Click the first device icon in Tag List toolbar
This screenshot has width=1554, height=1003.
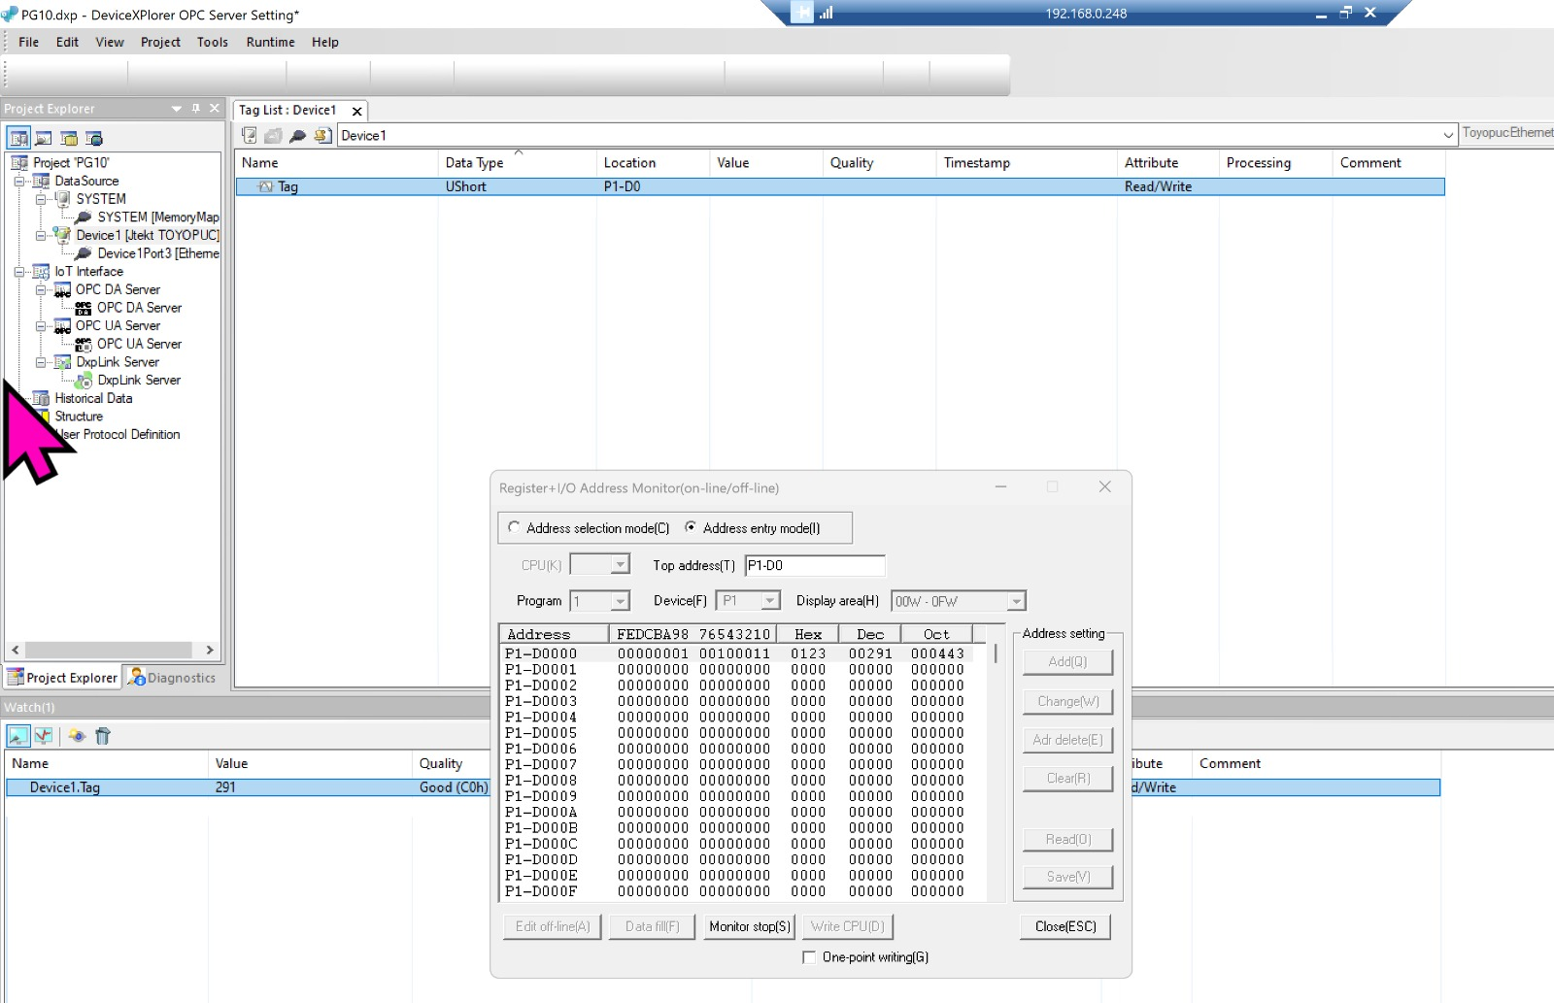(x=250, y=136)
